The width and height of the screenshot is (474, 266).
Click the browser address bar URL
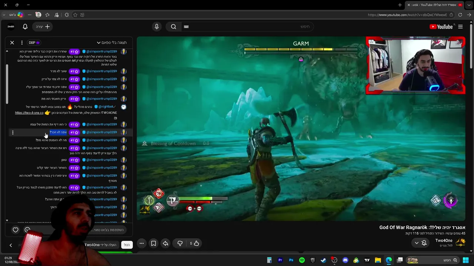pos(407,15)
